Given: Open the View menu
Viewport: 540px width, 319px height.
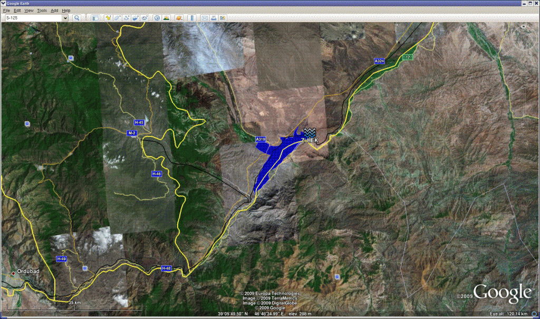Looking at the screenshot, I should [29, 11].
